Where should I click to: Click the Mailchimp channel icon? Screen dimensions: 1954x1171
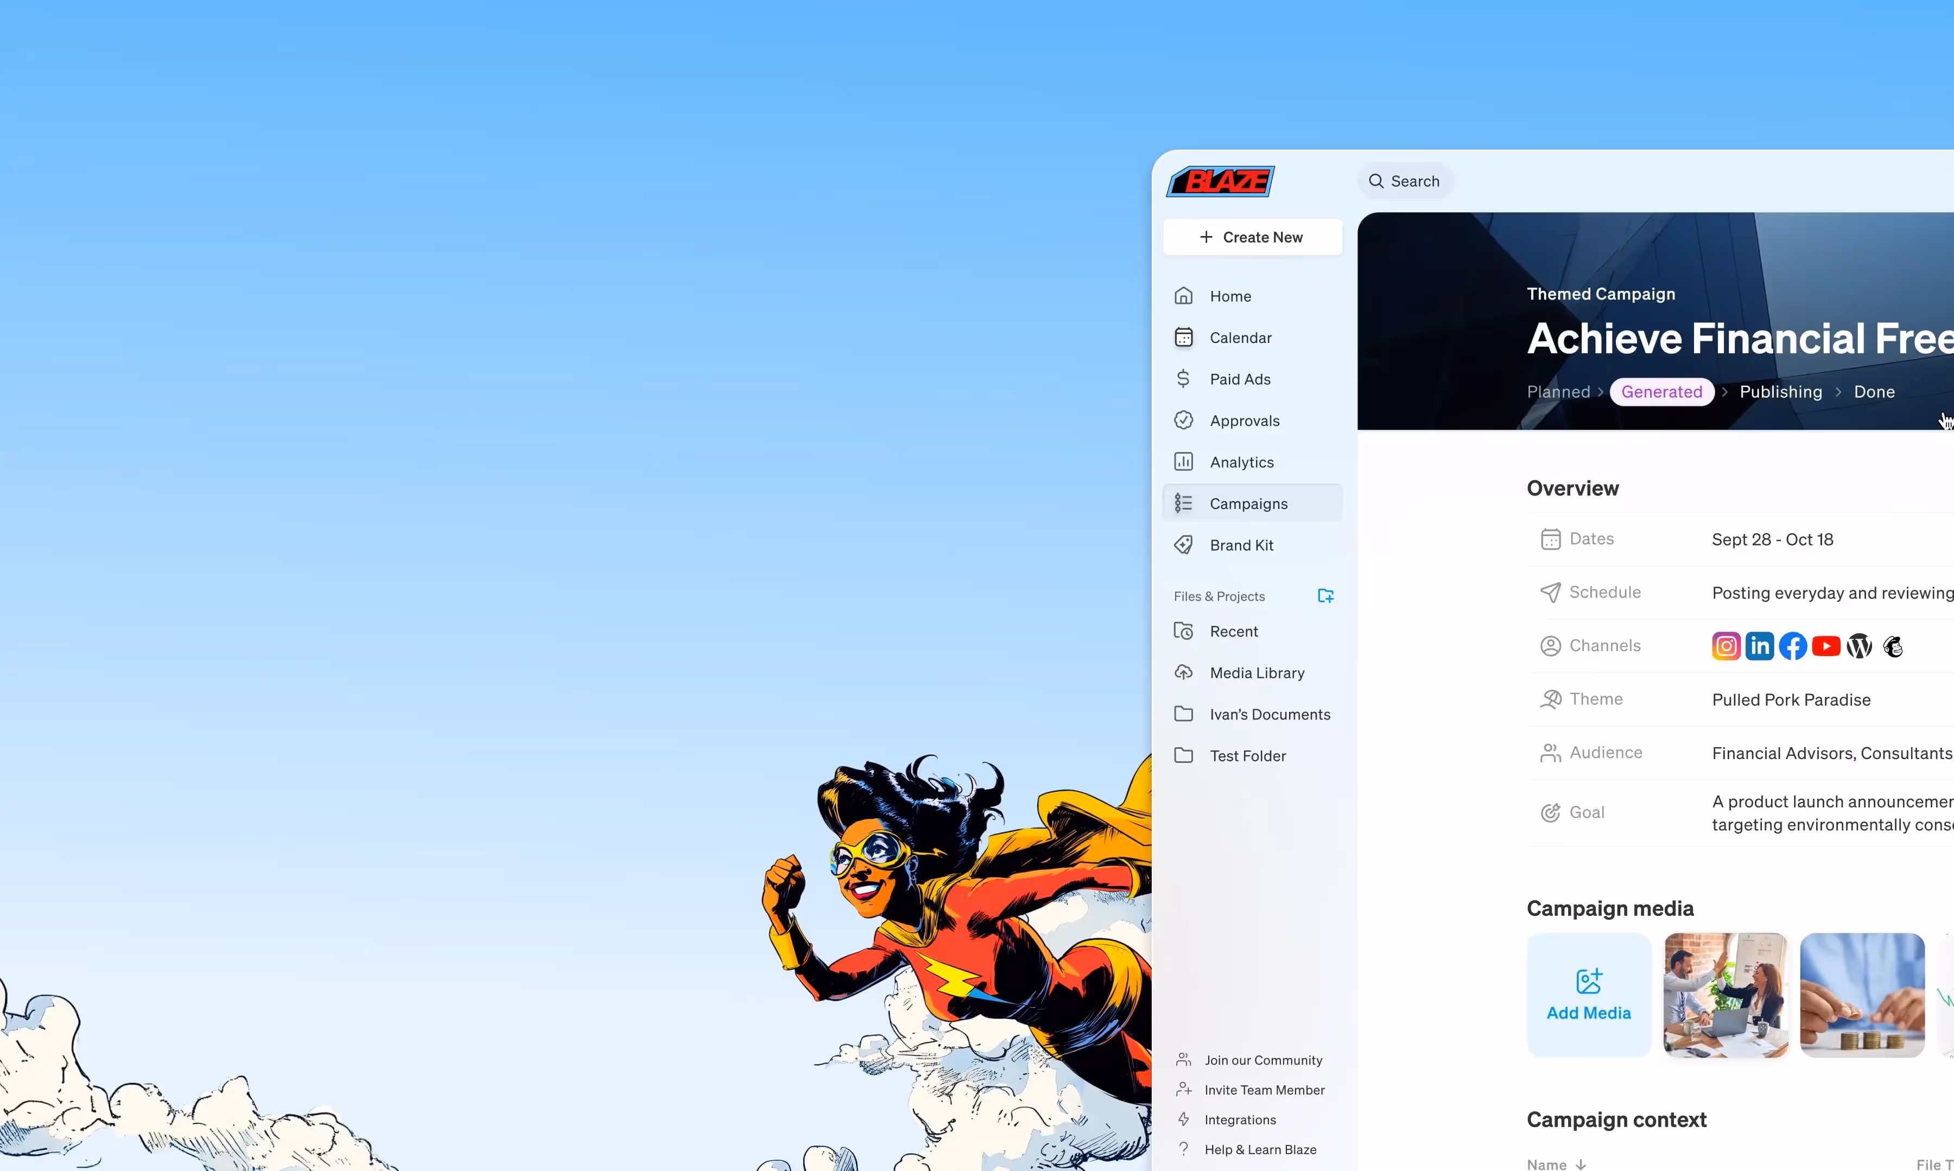tap(1893, 646)
